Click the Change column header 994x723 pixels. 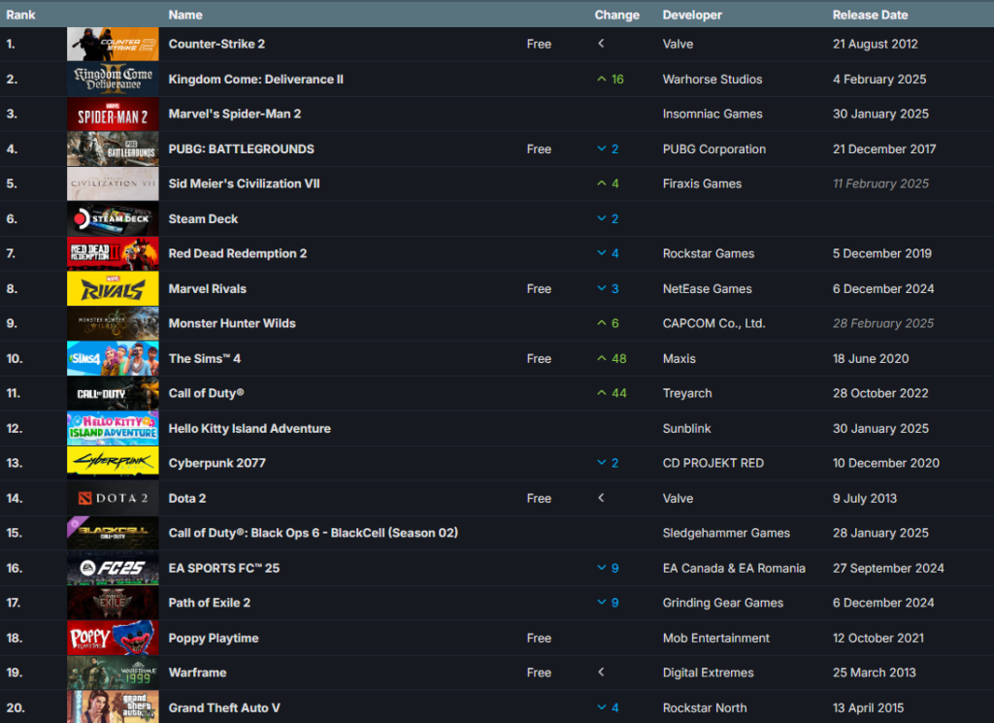point(616,15)
